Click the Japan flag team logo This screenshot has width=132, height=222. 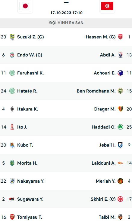tap(25, 6)
